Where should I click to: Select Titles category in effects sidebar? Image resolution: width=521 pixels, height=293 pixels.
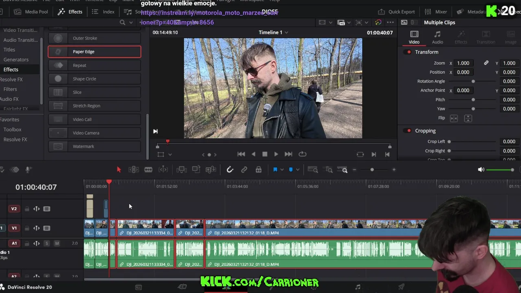pyautogui.click(x=9, y=50)
